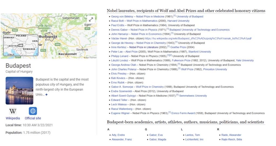Click the Dennis Gabor link

click(119, 30)
